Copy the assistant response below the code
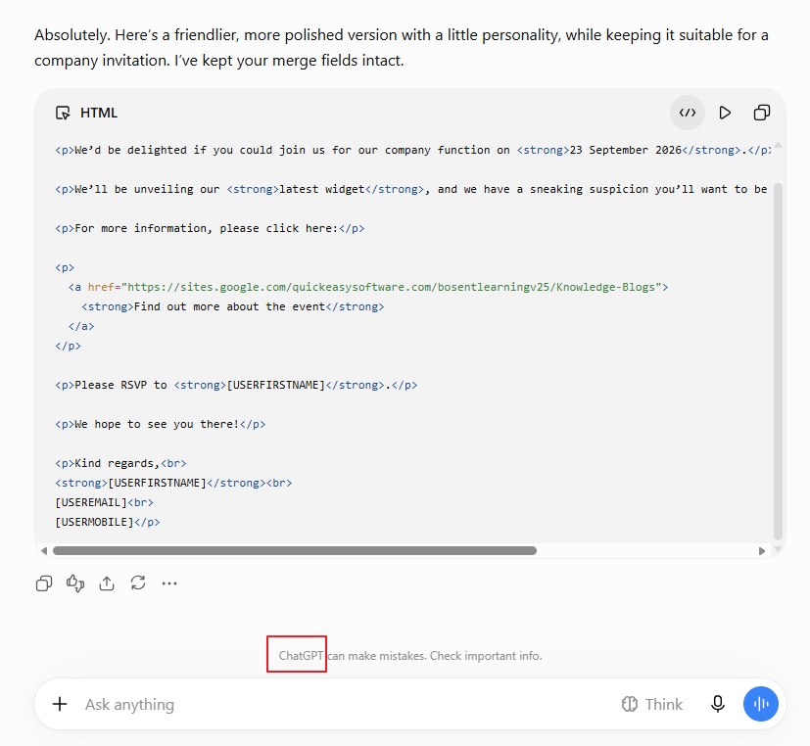Screen dimensions: 810x746 44,583
